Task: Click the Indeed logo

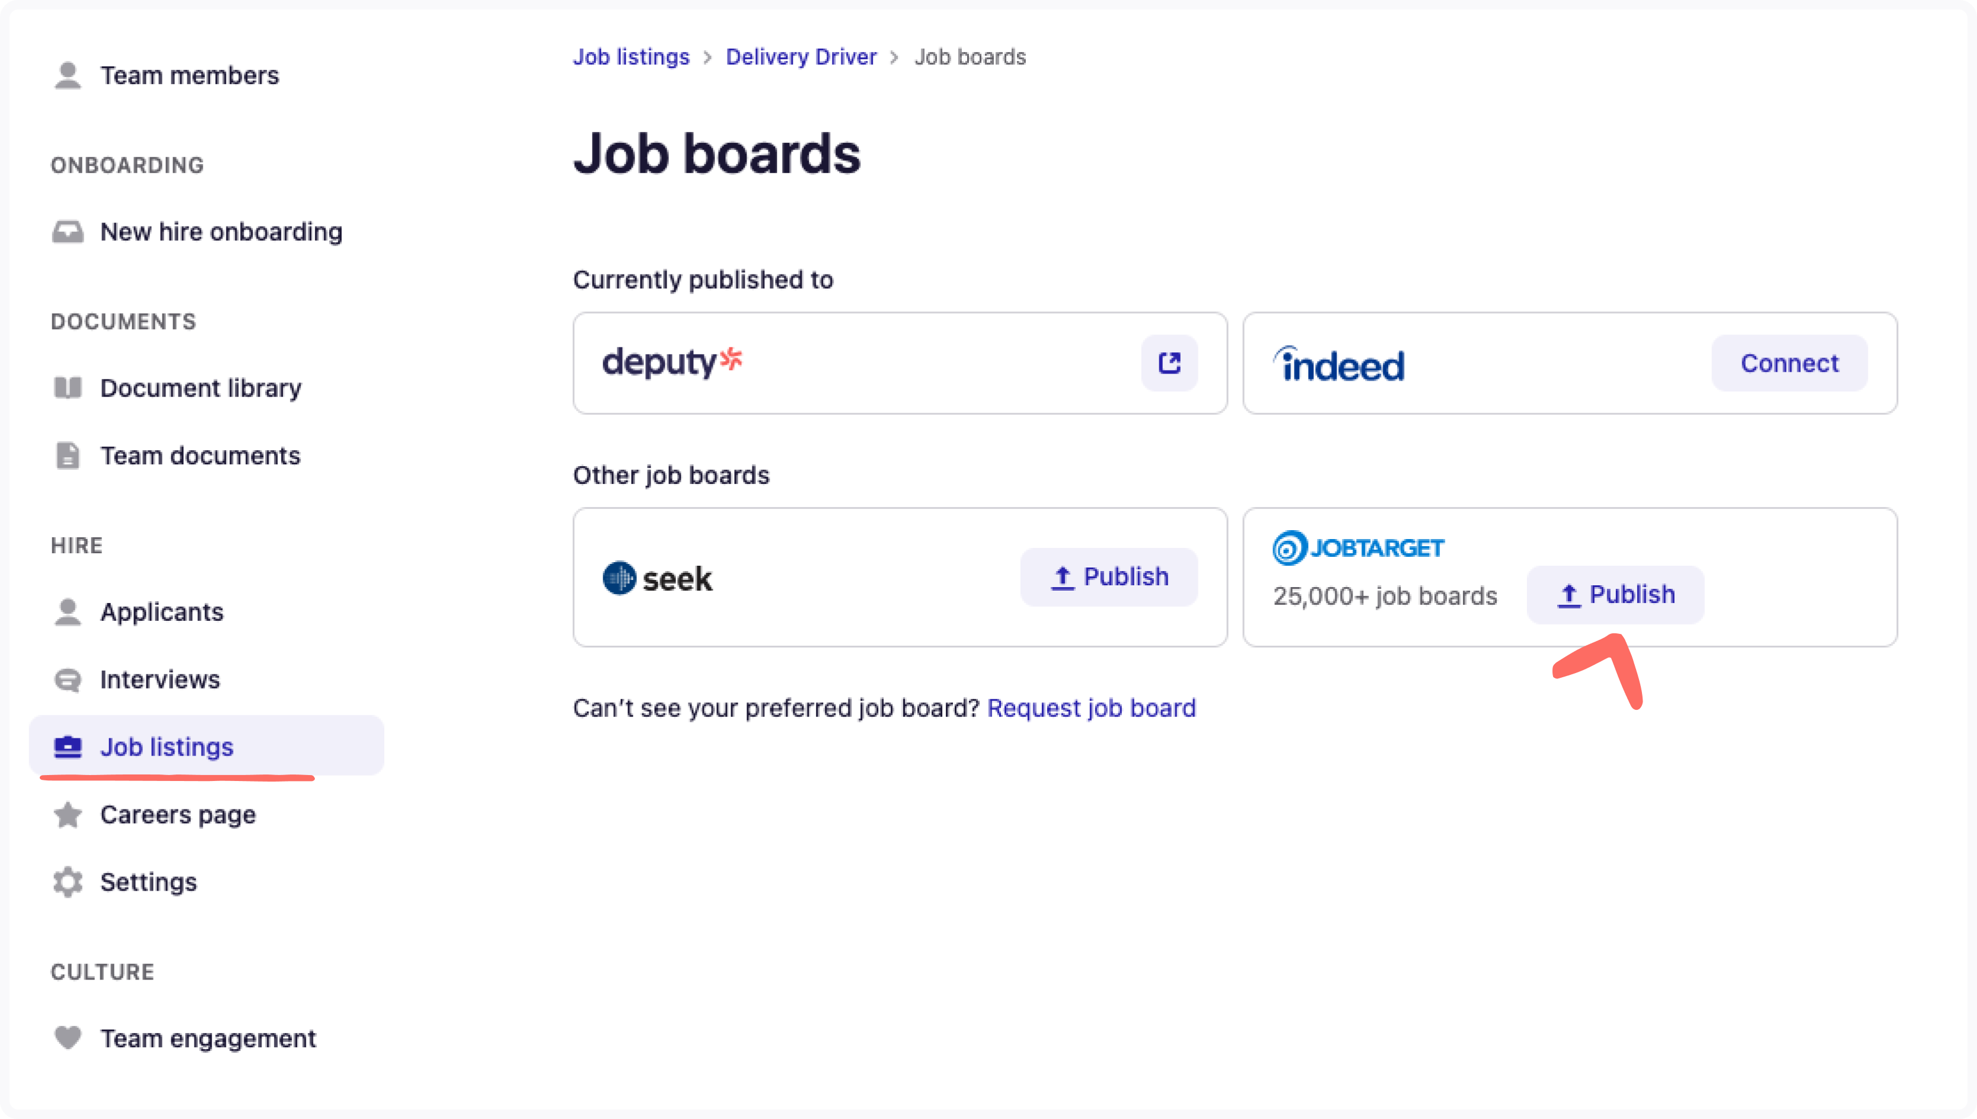Action: 1338,364
